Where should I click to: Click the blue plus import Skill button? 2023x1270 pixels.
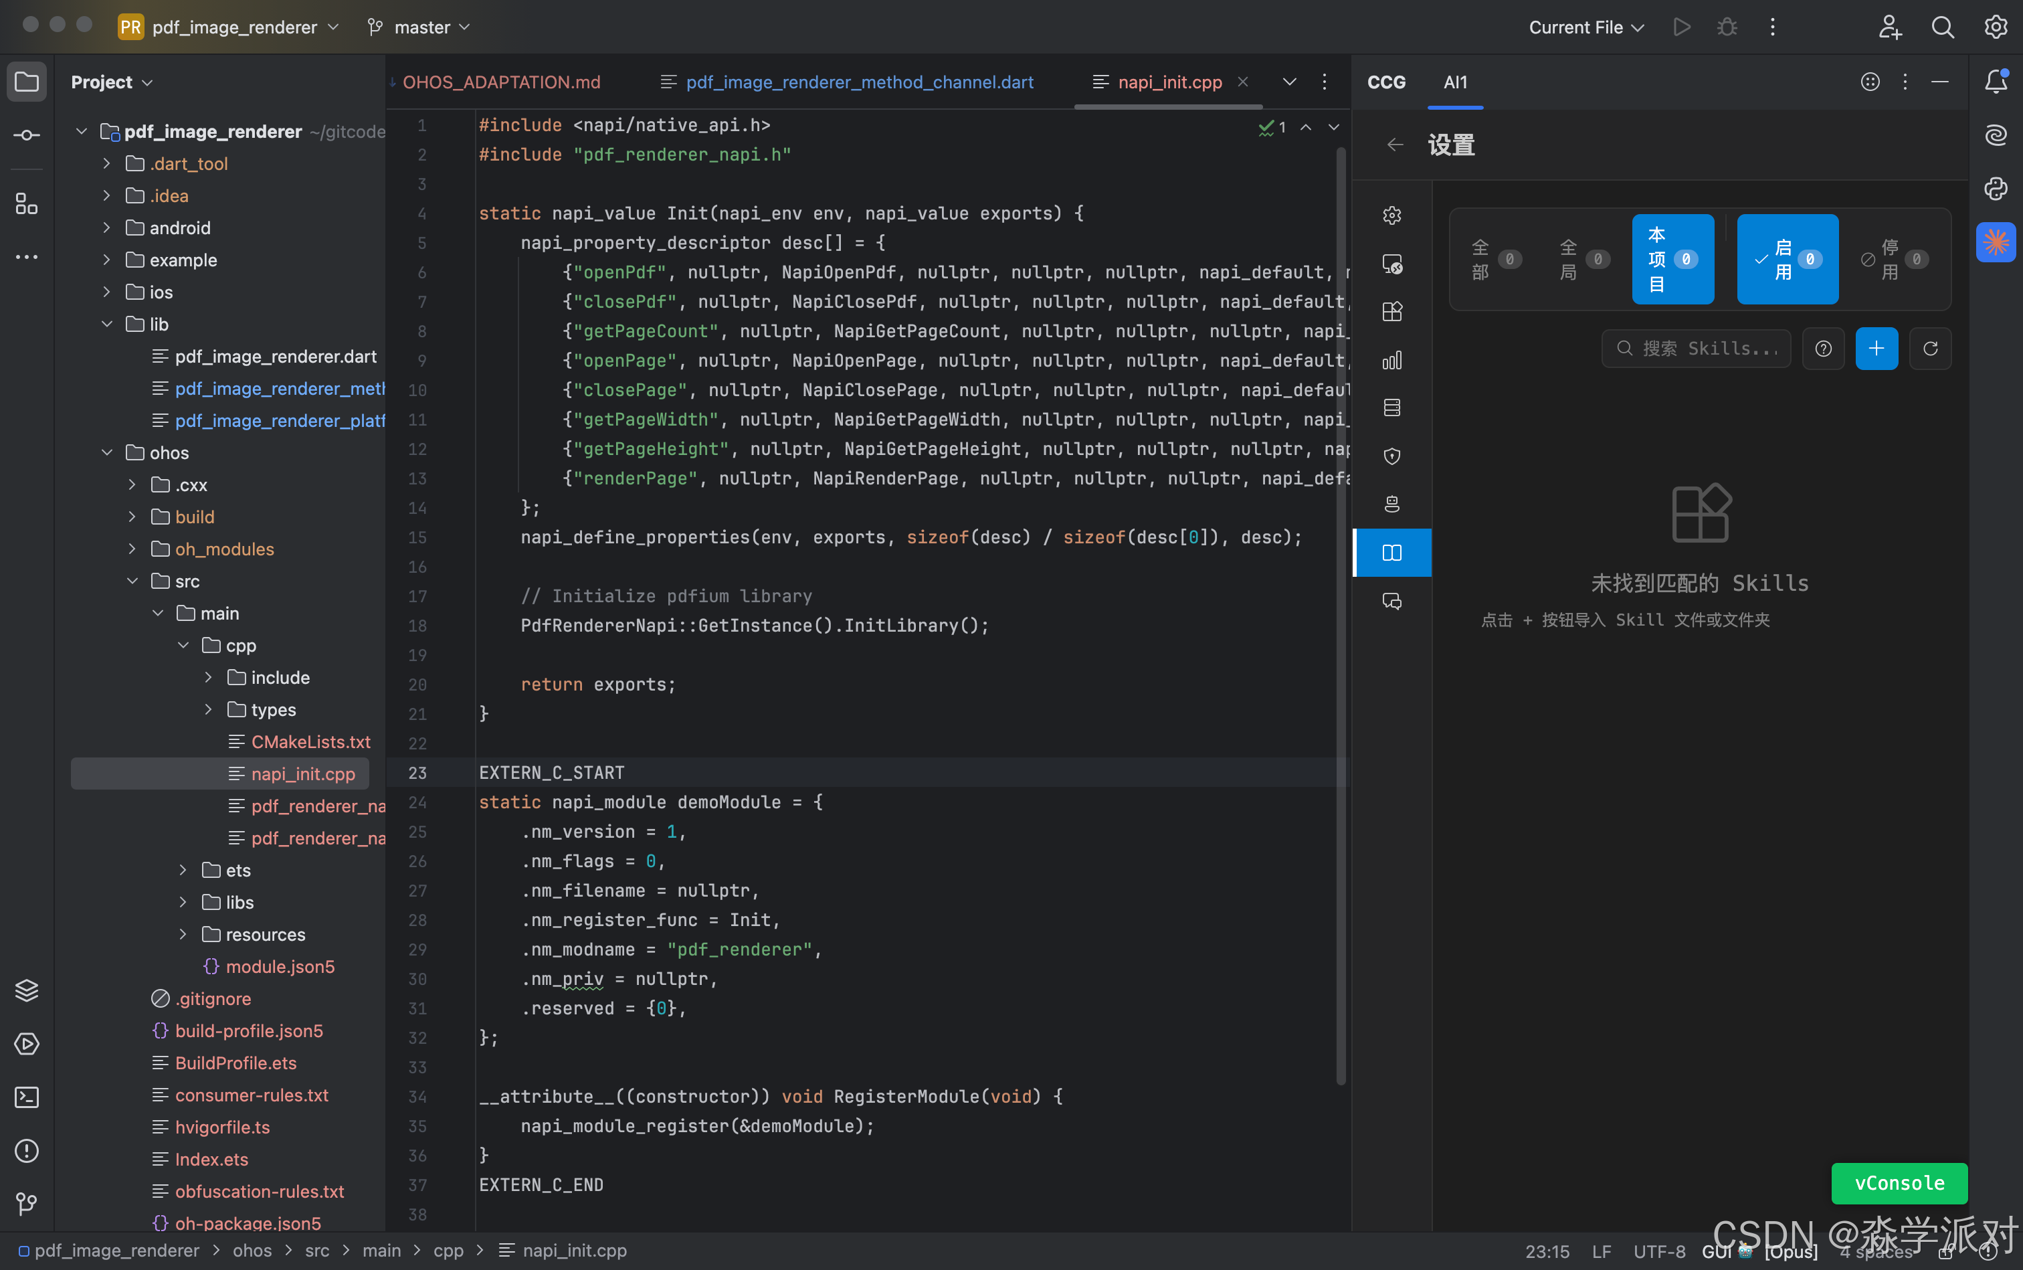(x=1876, y=349)
